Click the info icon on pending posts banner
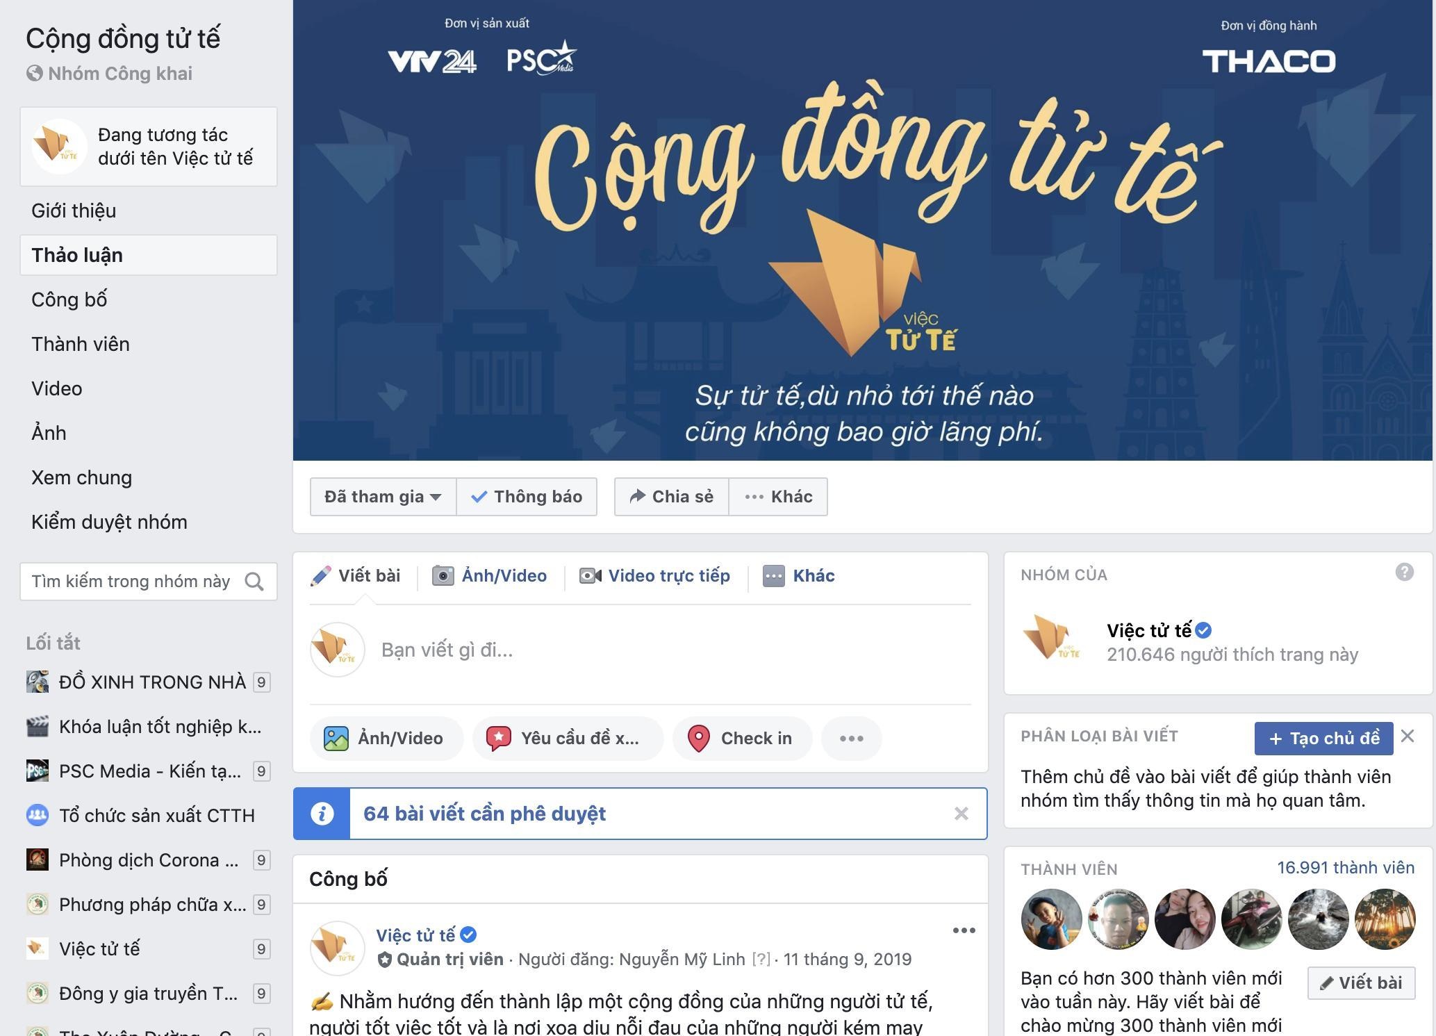The height and width of the screenshot is (1036, 1436). [x=322, y=814]
